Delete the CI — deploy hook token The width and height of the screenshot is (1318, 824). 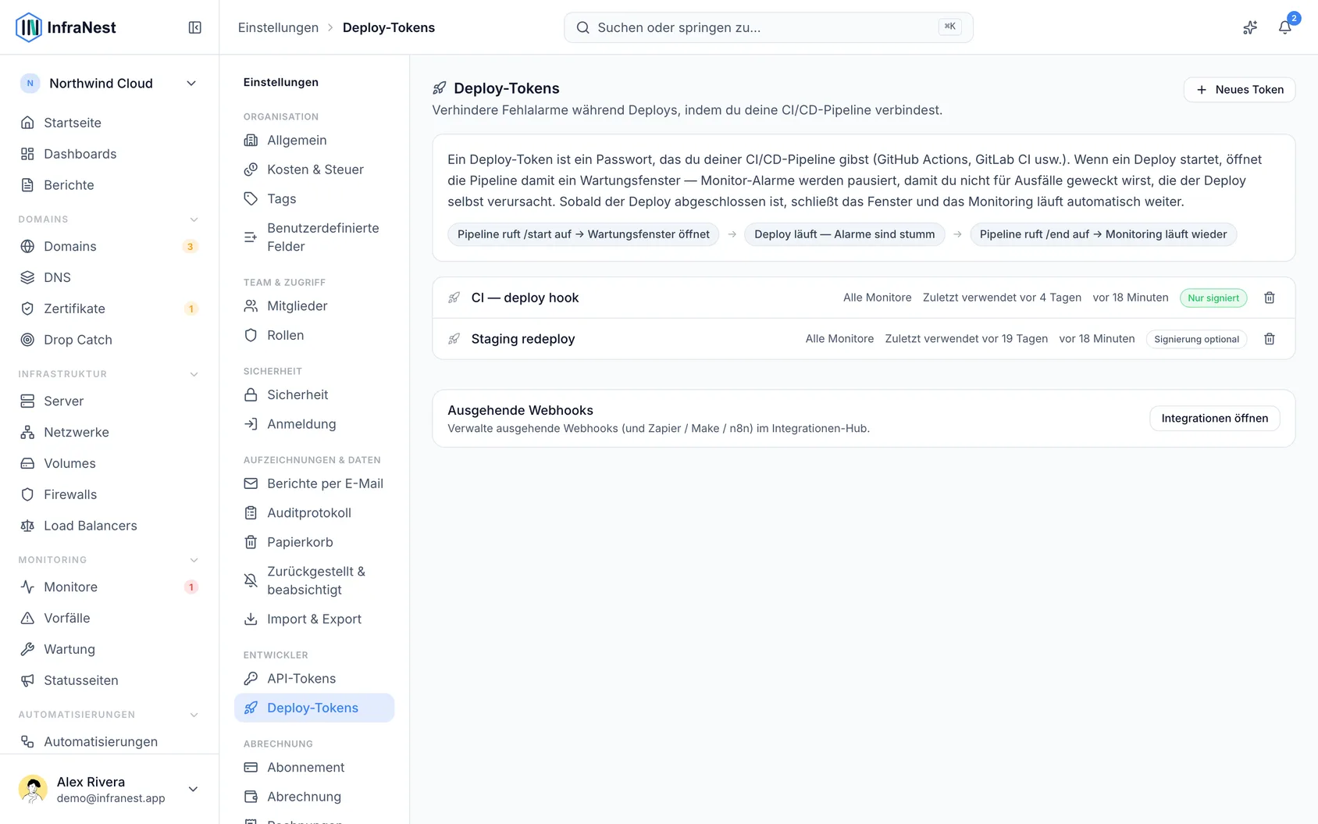[1270, 298]
